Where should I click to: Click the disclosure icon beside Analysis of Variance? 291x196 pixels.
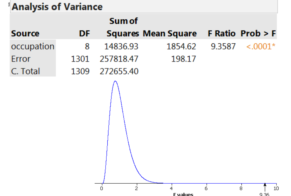tap(9, 5)
